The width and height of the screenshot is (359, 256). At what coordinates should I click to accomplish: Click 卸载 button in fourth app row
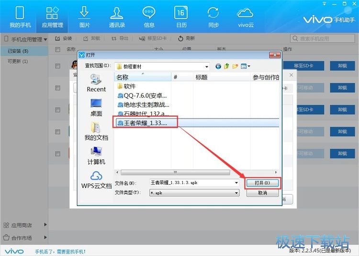(342, 132)
